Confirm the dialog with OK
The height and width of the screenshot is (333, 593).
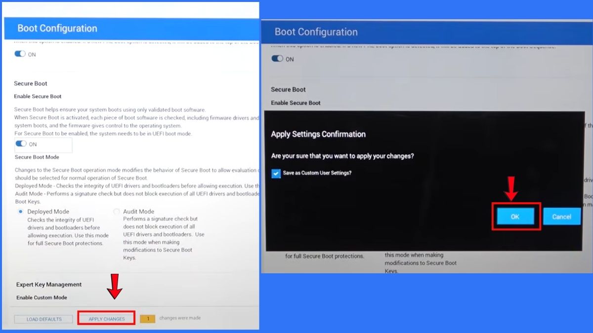pyautogui.click(x=515, y=217)
